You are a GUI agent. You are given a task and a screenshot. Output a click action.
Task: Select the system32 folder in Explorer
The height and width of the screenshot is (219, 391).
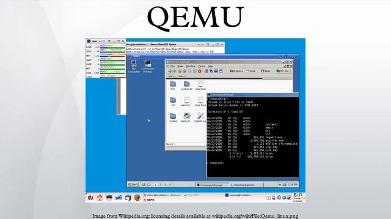[x=186, y=85]
